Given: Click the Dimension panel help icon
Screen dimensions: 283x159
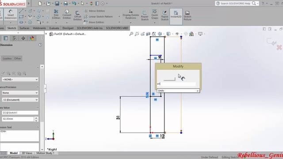Looking at the screenshot, I should click(x=40, y=45).
